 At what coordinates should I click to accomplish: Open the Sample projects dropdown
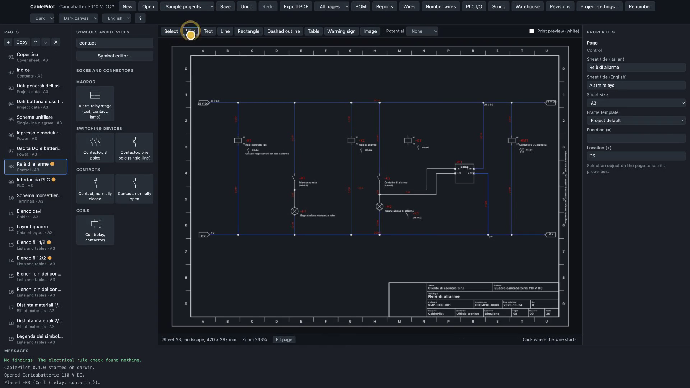point(187,7)
